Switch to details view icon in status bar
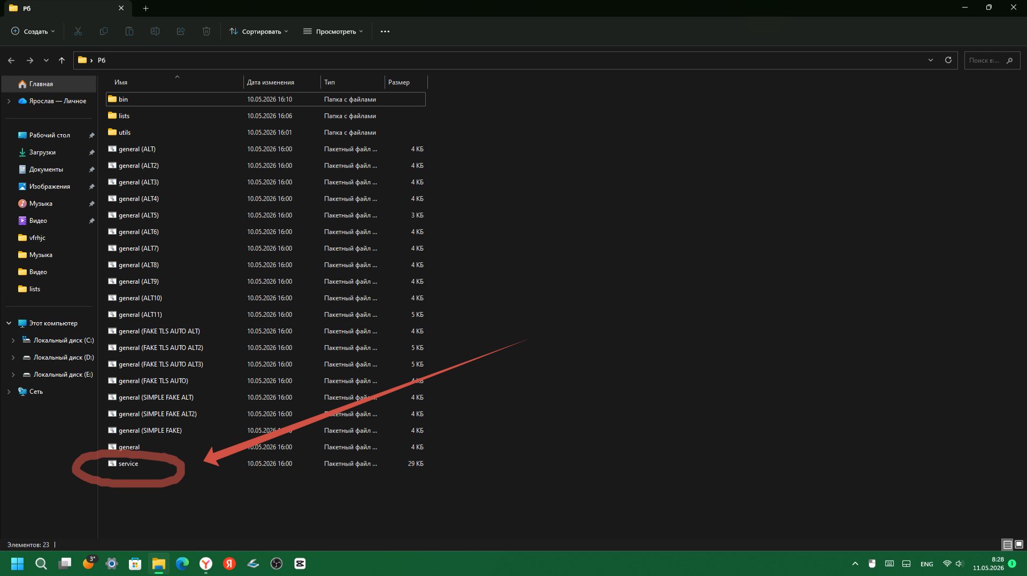This screenshot has height=576, width=1027. (x=1007, y=544)
